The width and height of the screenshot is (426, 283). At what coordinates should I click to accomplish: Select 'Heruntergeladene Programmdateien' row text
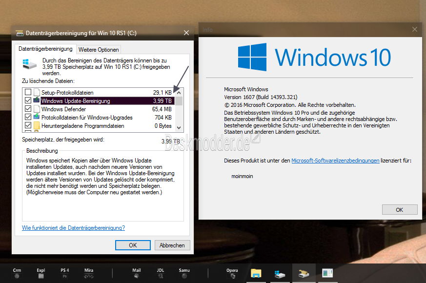[83, 126]
